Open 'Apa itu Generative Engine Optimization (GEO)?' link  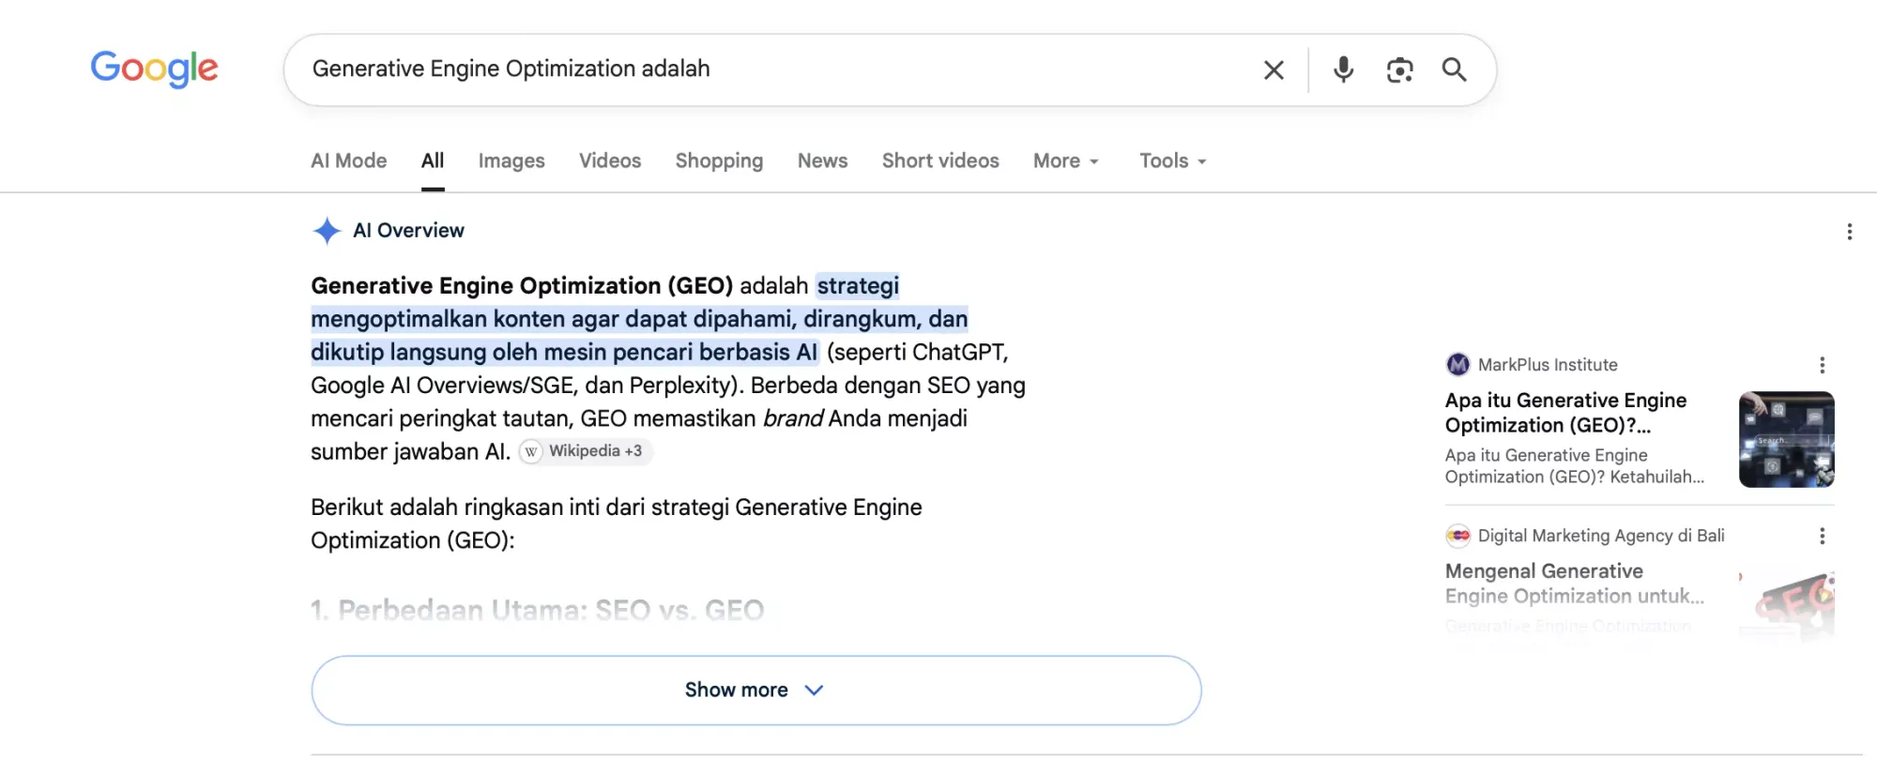[x=1565, y=413]
